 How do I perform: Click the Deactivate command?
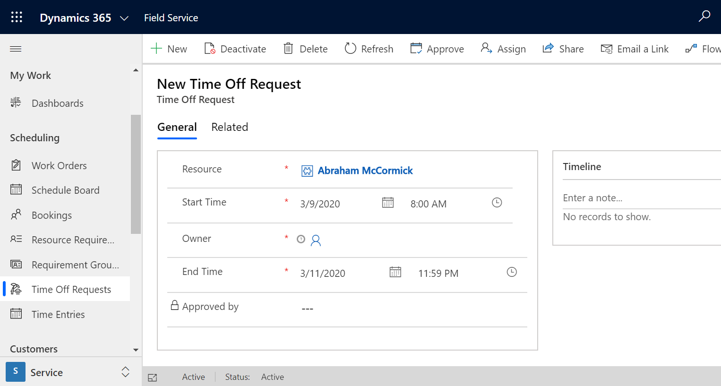tap(235, 49)
